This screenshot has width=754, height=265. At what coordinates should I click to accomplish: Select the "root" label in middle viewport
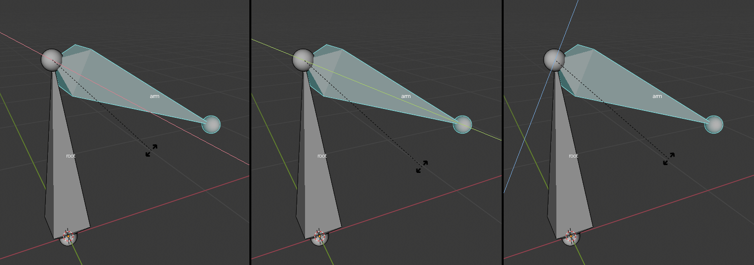point(322,156)
